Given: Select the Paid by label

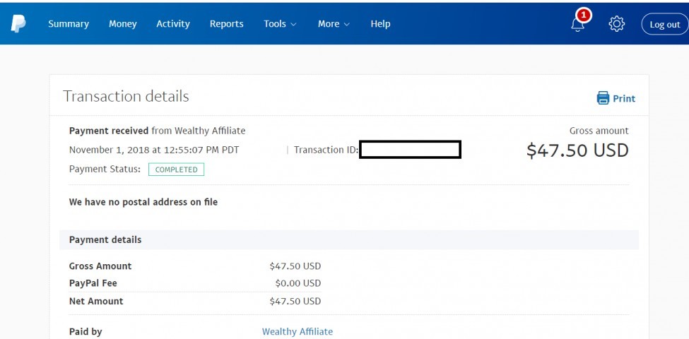Looking at the screenshot, I should (86, 331).
